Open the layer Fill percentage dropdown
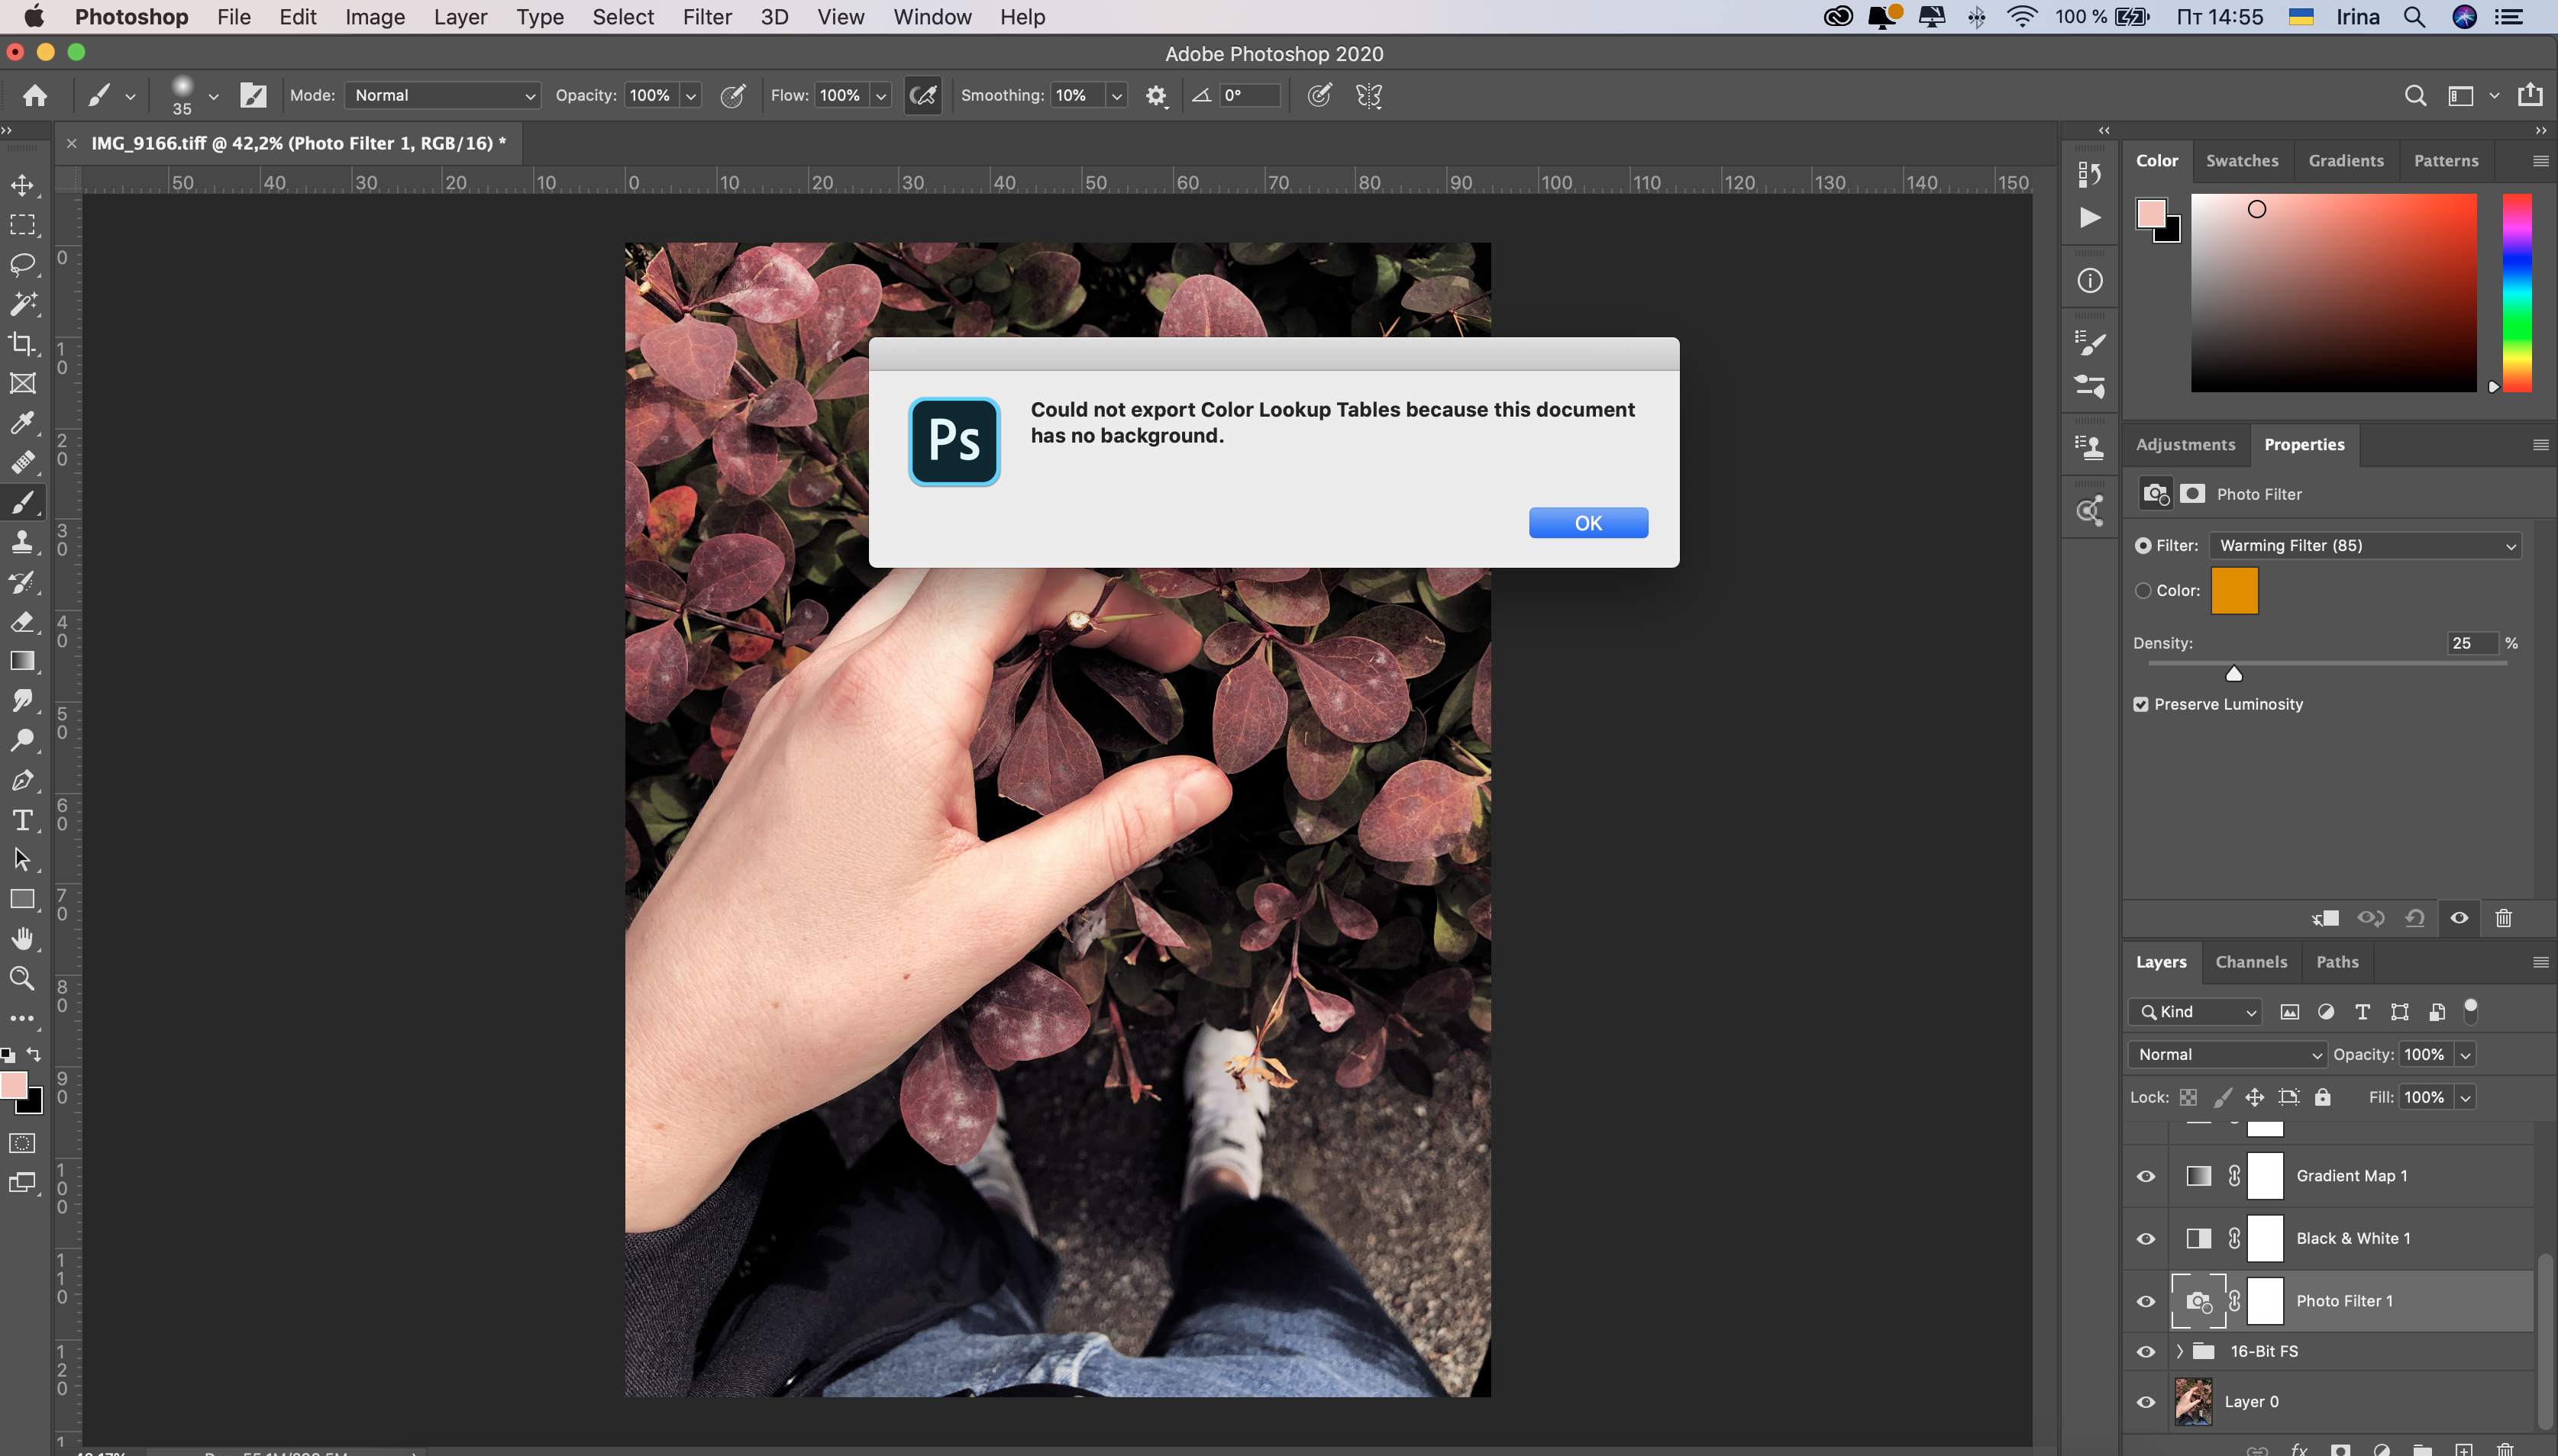This screenshot has width=2558, height=1456. click(2465, 1098)
